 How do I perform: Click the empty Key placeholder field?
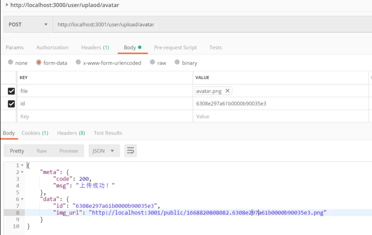click(x=105, y=116)
